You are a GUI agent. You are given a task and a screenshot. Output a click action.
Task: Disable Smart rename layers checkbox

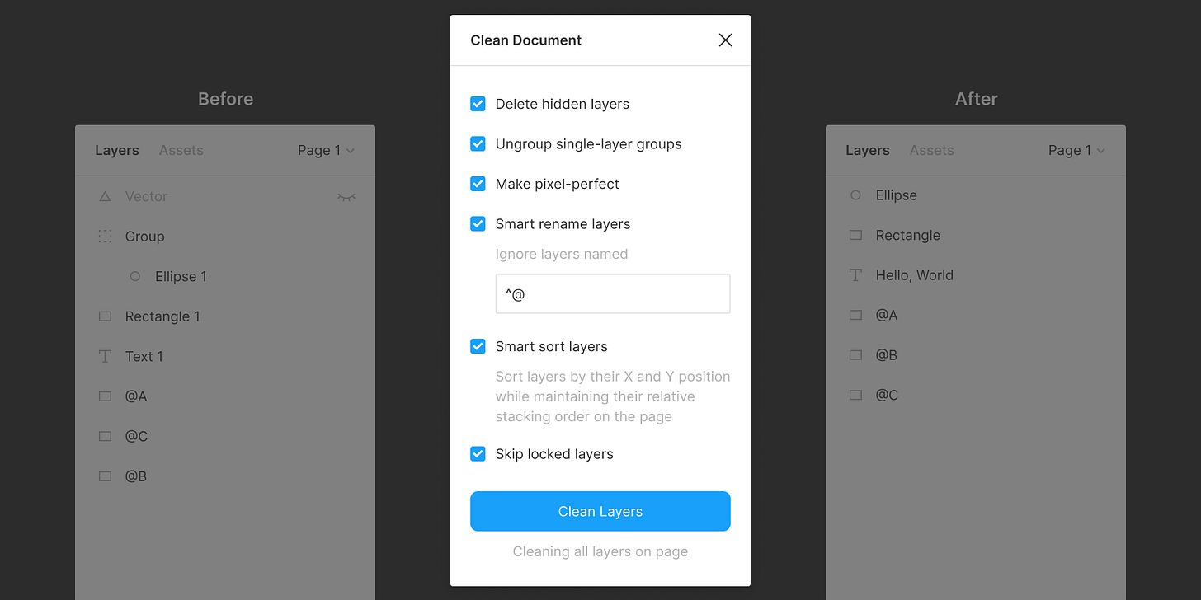click(x=478, y=223)
